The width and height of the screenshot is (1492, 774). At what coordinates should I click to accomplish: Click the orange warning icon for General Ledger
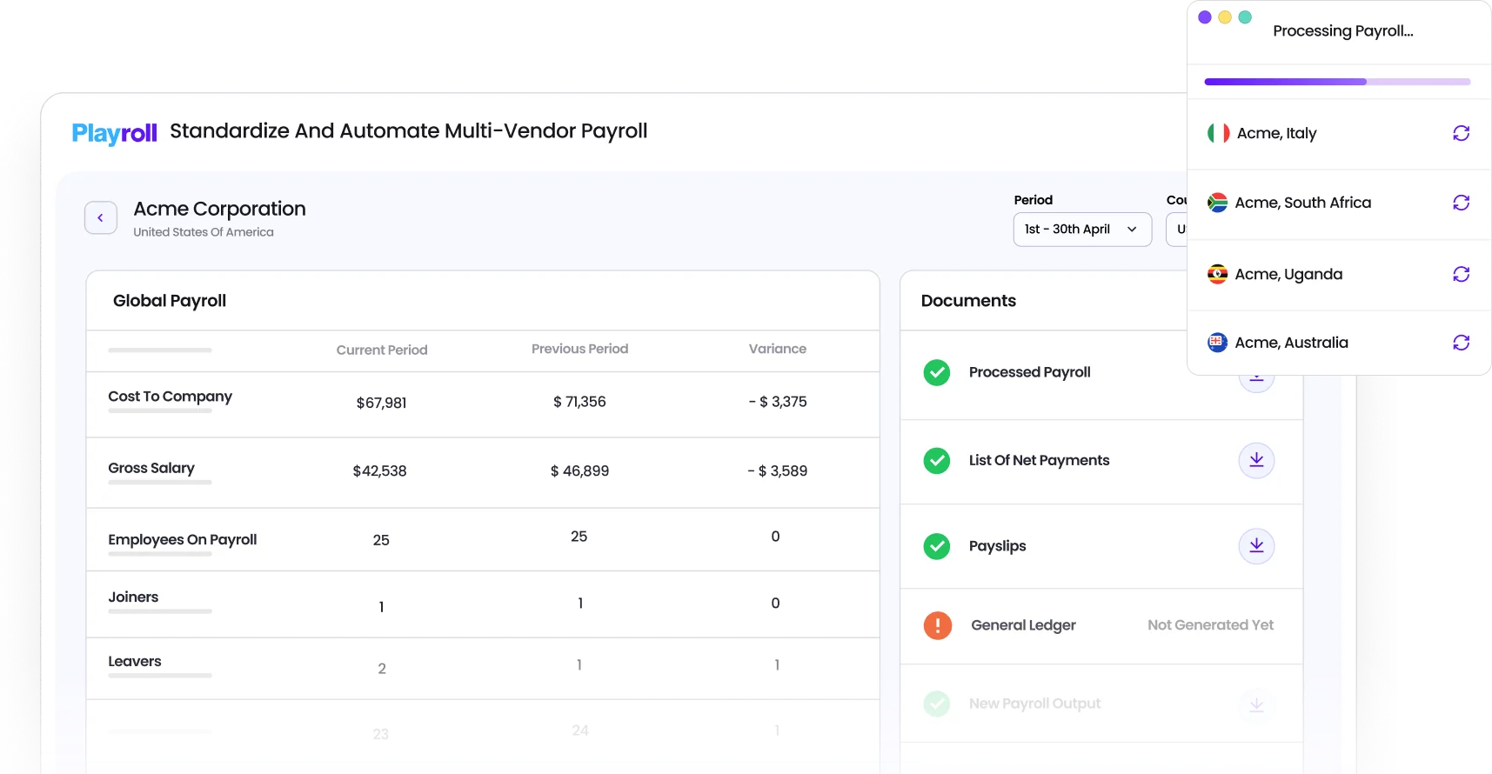[x=937, y=625]
